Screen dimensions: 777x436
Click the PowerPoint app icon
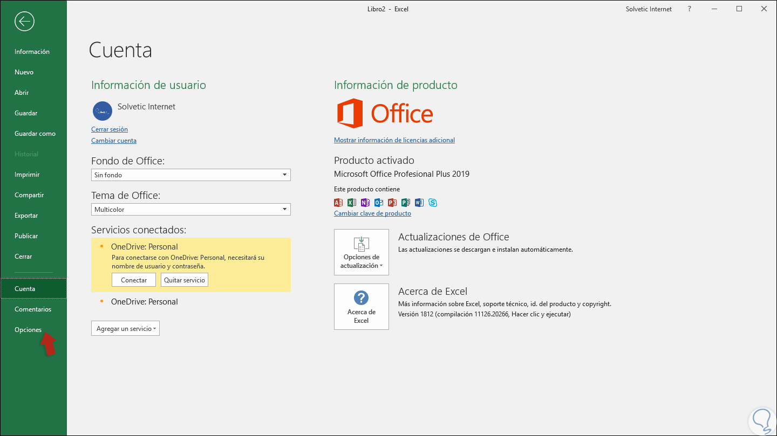click(x=392, y=203)
